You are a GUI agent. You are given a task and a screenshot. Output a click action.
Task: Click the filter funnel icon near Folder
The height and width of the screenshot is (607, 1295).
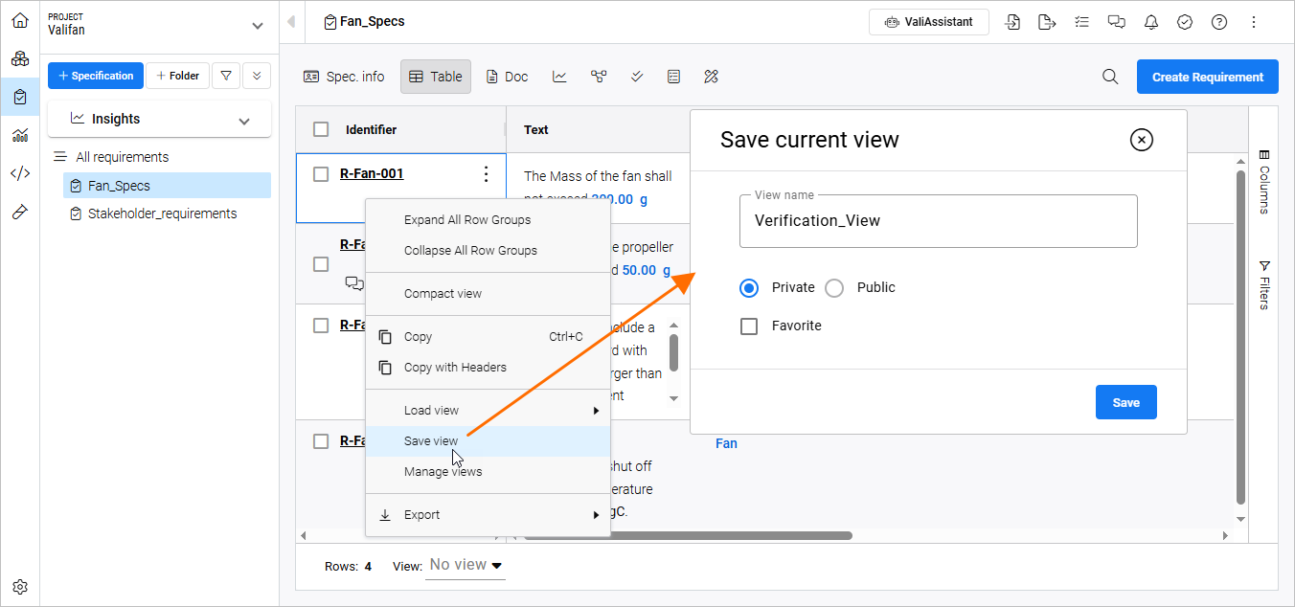point(225,76)
